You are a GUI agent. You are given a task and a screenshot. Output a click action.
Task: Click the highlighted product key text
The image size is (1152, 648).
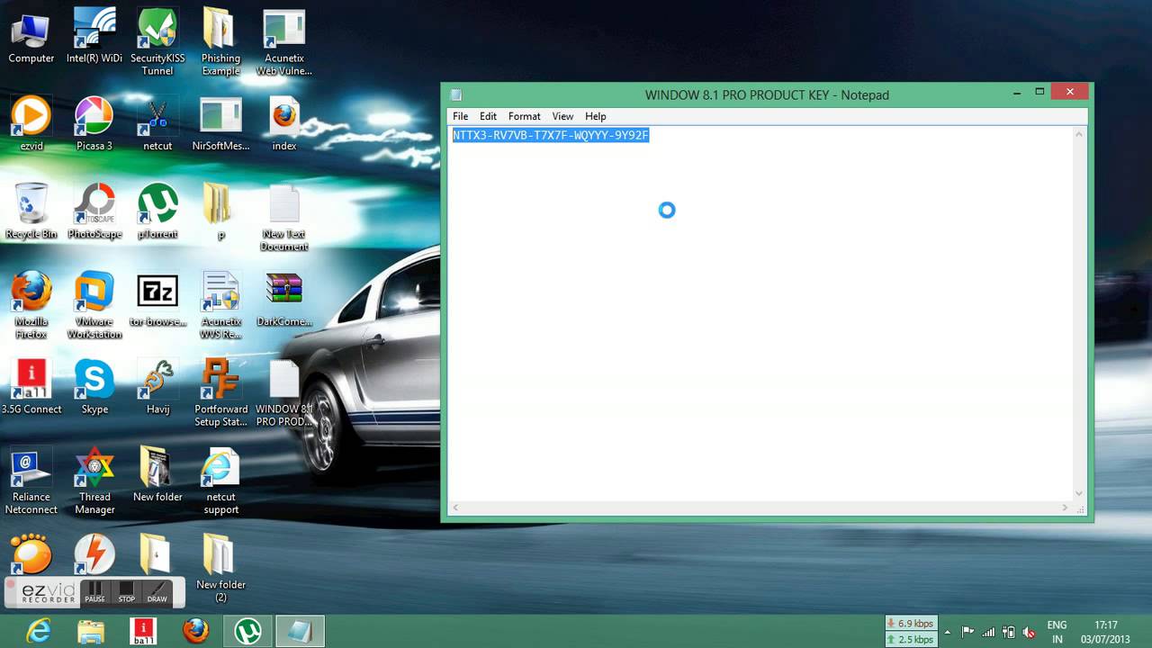[550, 135]
